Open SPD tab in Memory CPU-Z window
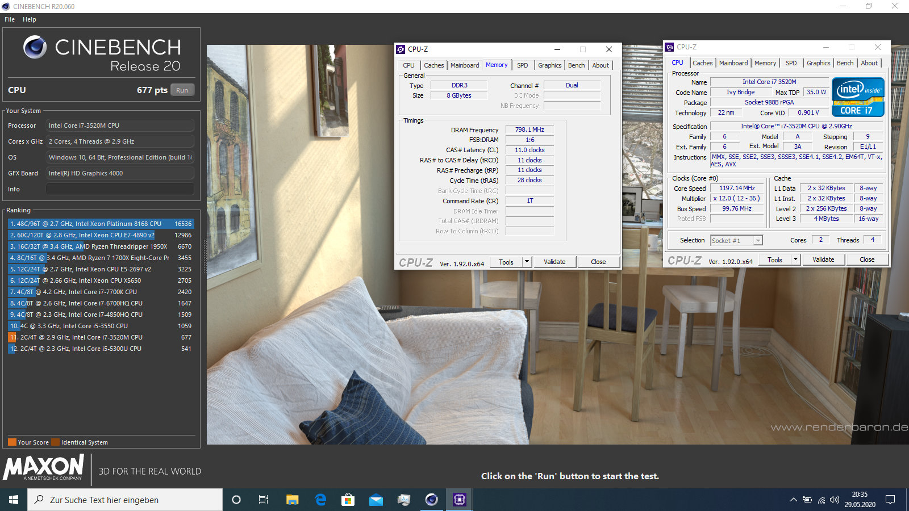The height and width of the screenshot is (511, 909). click(x=523, y=65)
